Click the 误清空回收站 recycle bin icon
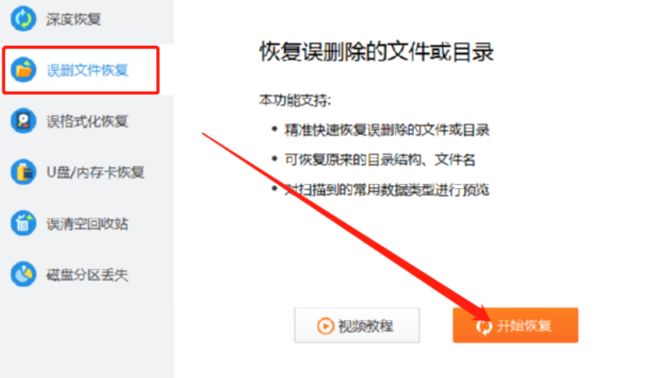This screenshot has width=671, height=378. pos(24,223)
